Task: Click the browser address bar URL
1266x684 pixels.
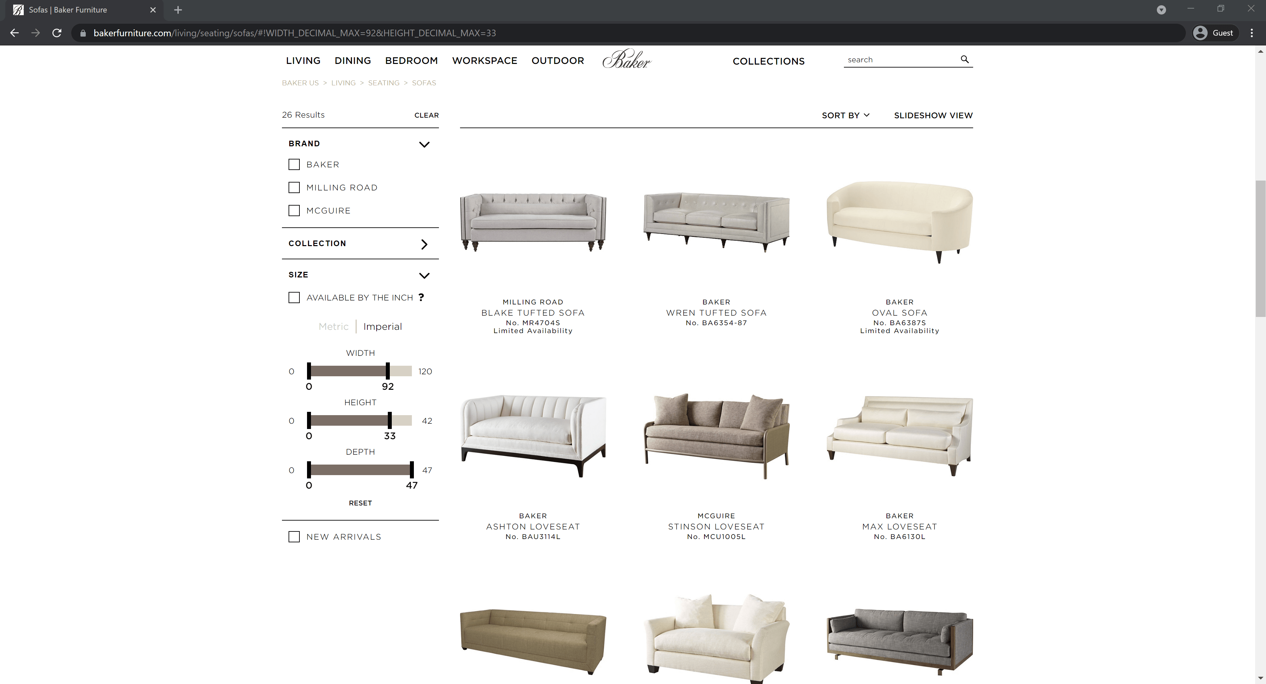Action: 294,33
